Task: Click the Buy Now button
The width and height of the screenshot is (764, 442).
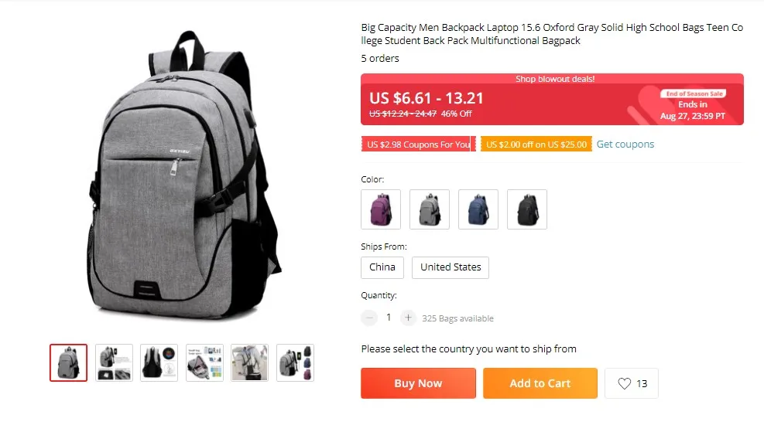Action: (x=418, y=383)
